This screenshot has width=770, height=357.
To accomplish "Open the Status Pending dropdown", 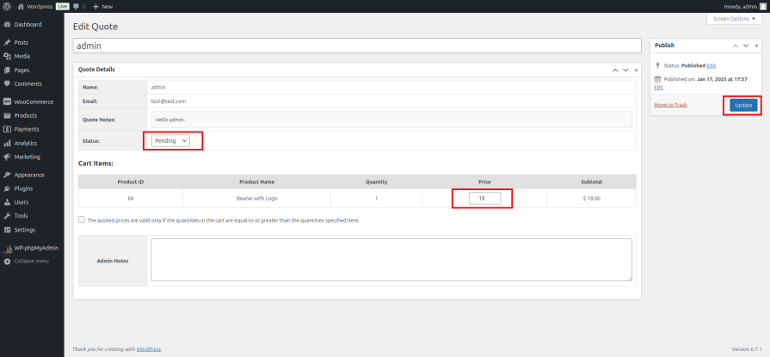I will [x=170, y=140].
